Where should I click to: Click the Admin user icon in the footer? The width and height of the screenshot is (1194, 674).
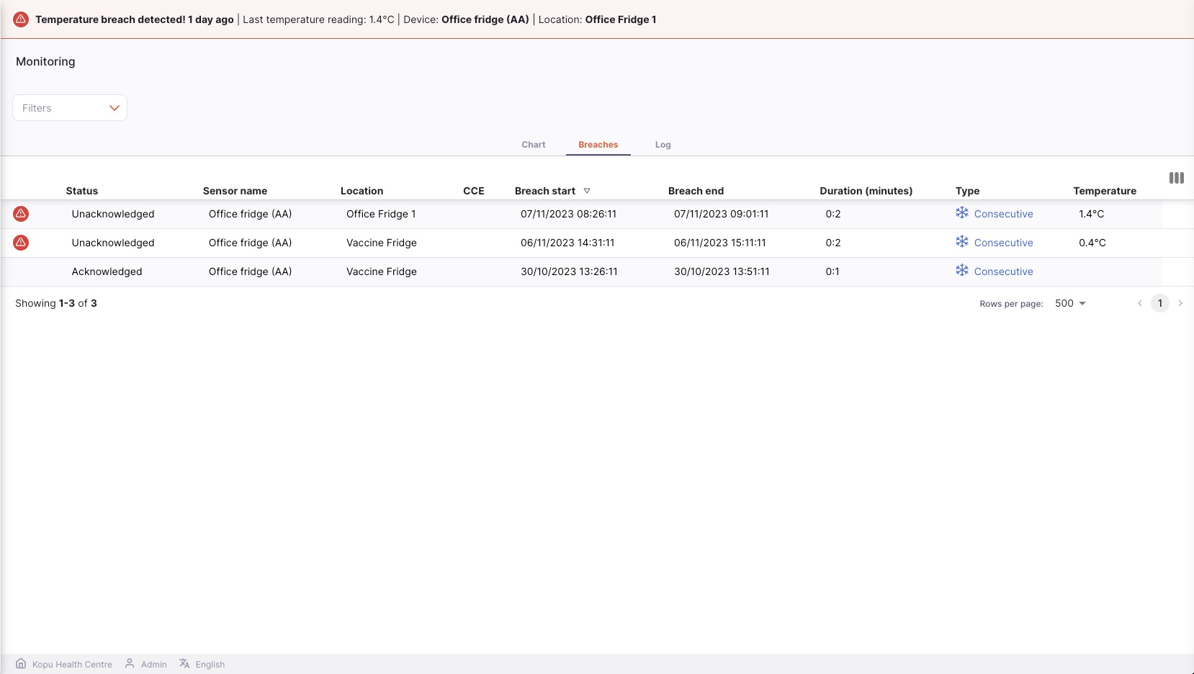click(130, 664)
